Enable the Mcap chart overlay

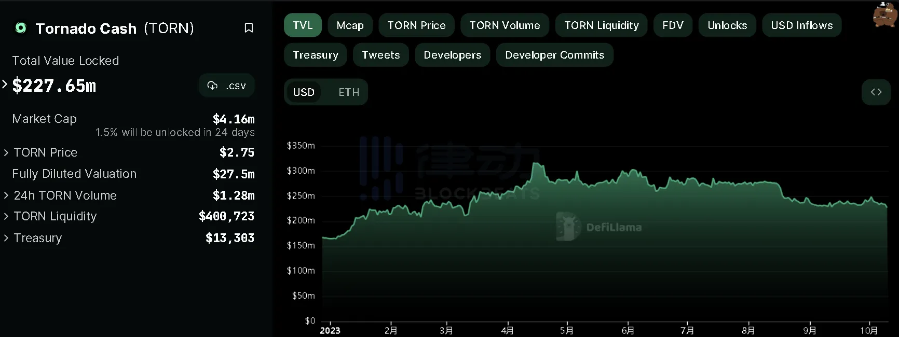pyautogui.click(x=350, y=25)
